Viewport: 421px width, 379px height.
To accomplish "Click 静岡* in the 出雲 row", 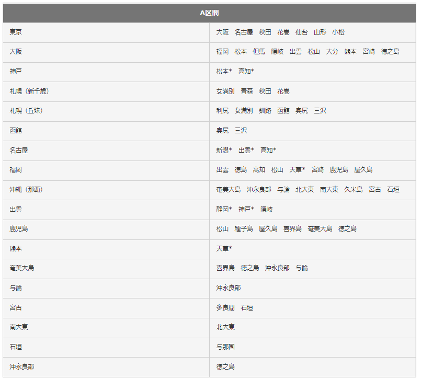I will (224, 209).
